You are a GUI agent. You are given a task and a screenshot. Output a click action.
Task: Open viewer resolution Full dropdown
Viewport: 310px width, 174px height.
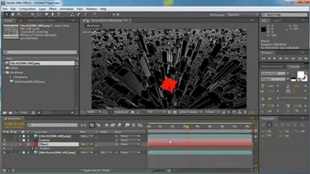click(156, 112)
